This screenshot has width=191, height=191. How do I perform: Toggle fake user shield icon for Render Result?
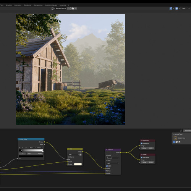tap(68, 8)
